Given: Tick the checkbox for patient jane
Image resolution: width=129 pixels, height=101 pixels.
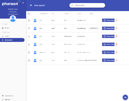Looking at the screenshot, I should pyautogui.click(x=29, y=28).
